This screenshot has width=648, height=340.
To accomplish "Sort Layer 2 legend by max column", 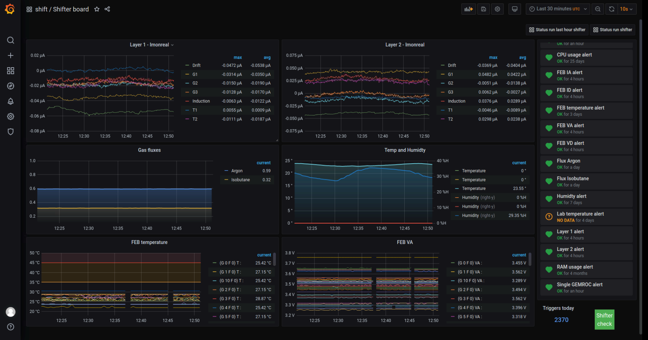I will (493, 57).
